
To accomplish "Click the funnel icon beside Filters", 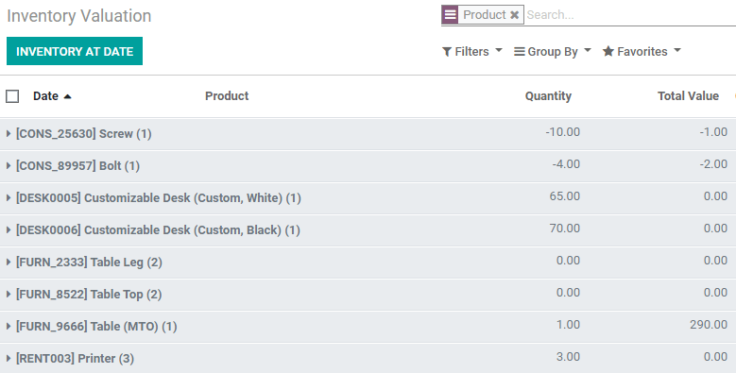I will (447, 52).
